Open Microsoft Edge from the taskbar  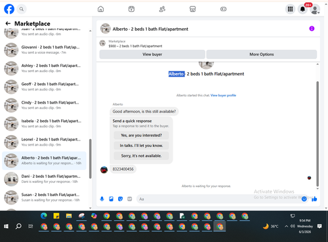click(x=44, y=216)
